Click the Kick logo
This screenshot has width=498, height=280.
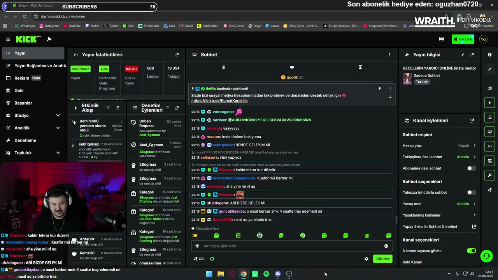[28, 39]
